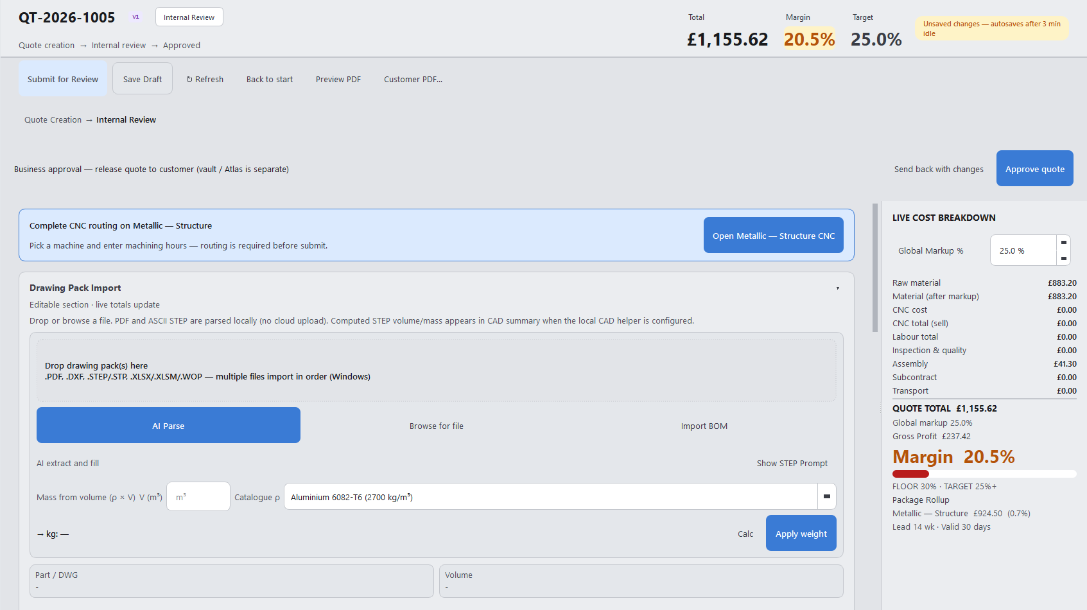Click Calc button

click(745, 534)
